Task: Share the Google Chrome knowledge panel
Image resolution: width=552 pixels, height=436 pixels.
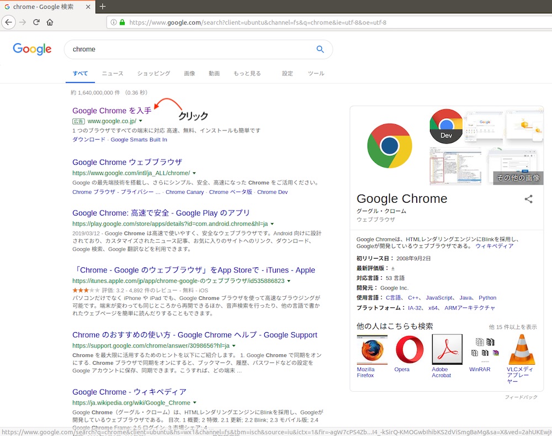Action: [528, 199]
